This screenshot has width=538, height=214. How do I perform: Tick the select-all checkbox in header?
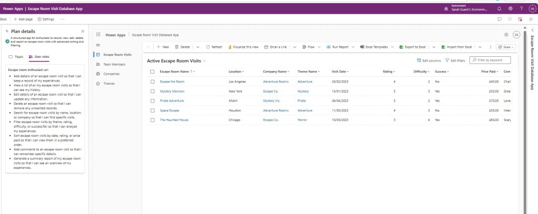[x=152, y=71]
